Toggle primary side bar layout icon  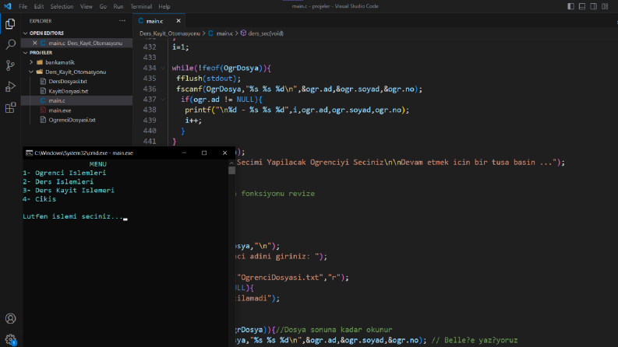(570, 6)
